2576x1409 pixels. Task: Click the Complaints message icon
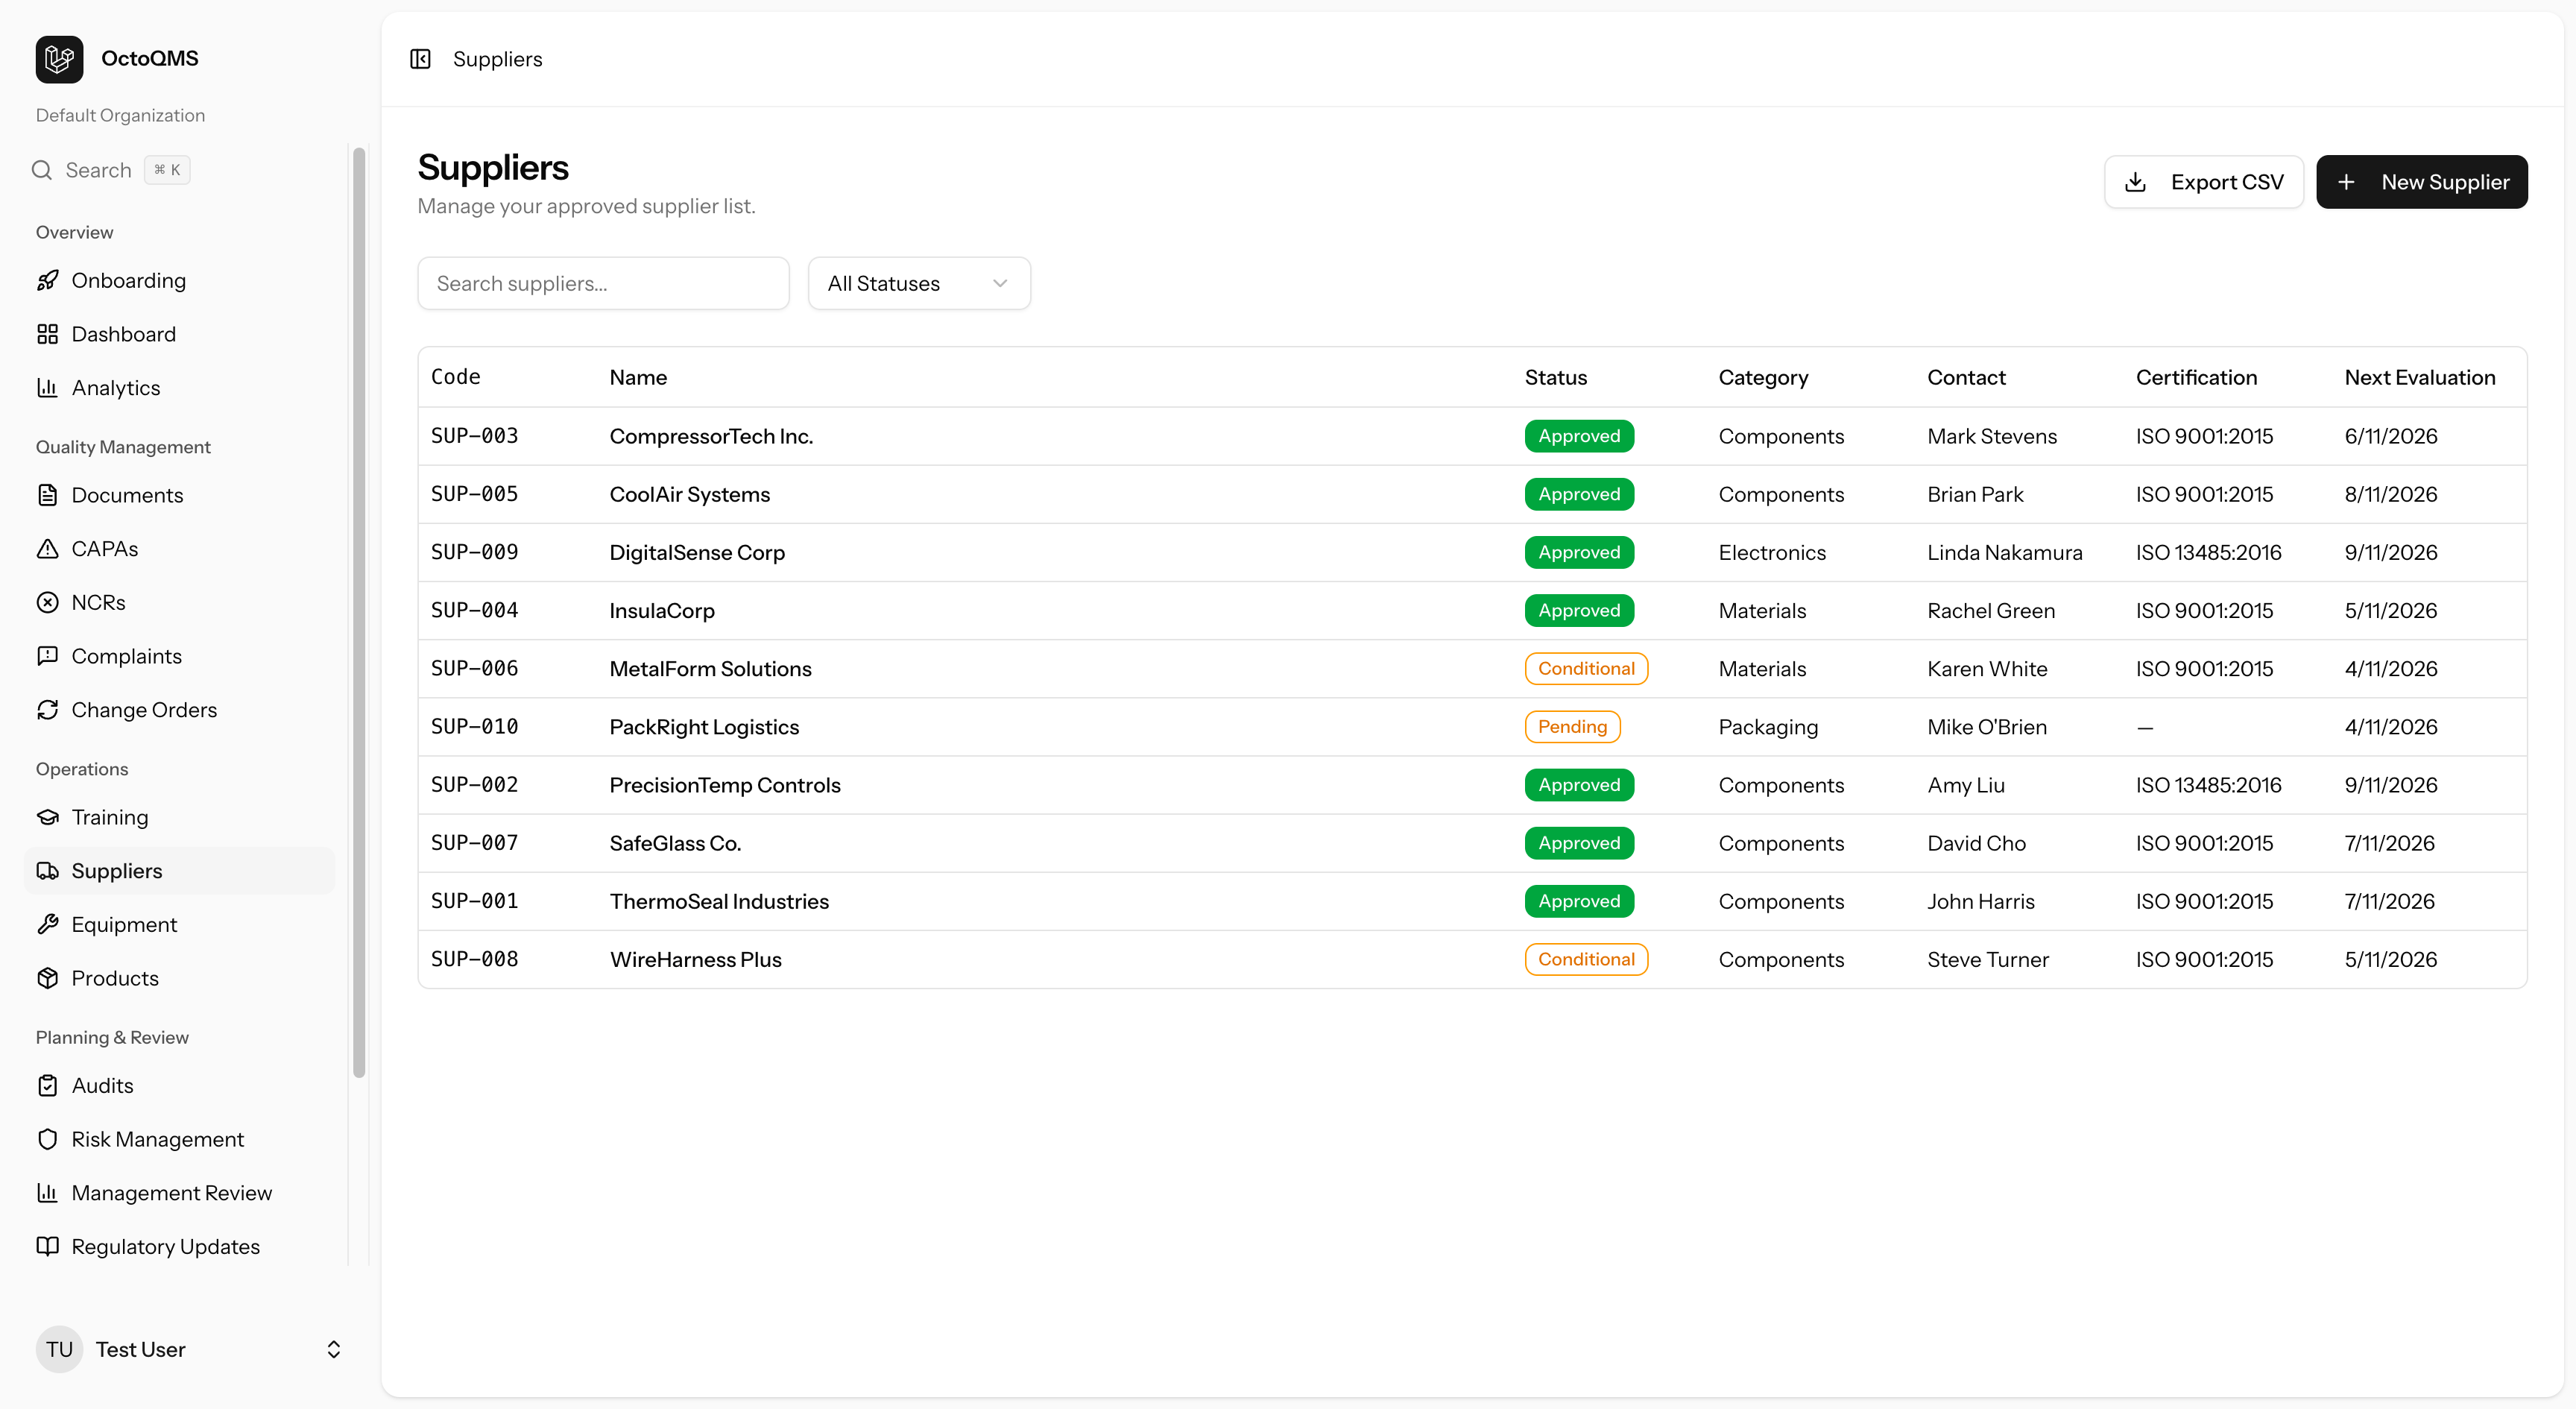pyautogui.click(x=47, y=656)
